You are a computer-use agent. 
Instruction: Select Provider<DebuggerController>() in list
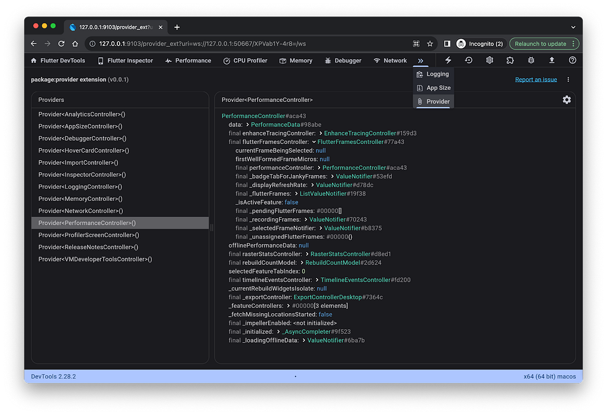click(x=120, y=138)
